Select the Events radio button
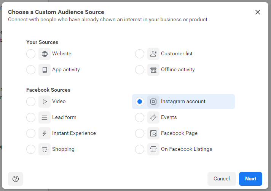Image resolution: width=271 pixels, height=191 pixels. (140, 117)
